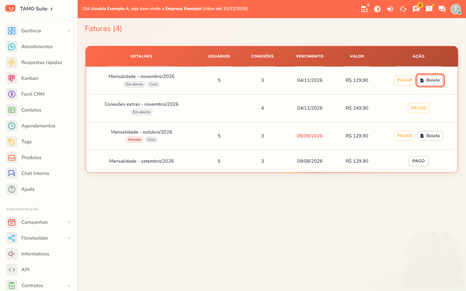Viewport: 466px width, 291px height.
Task: Open the scheduled tasks calendar icon
Action: 364,9
